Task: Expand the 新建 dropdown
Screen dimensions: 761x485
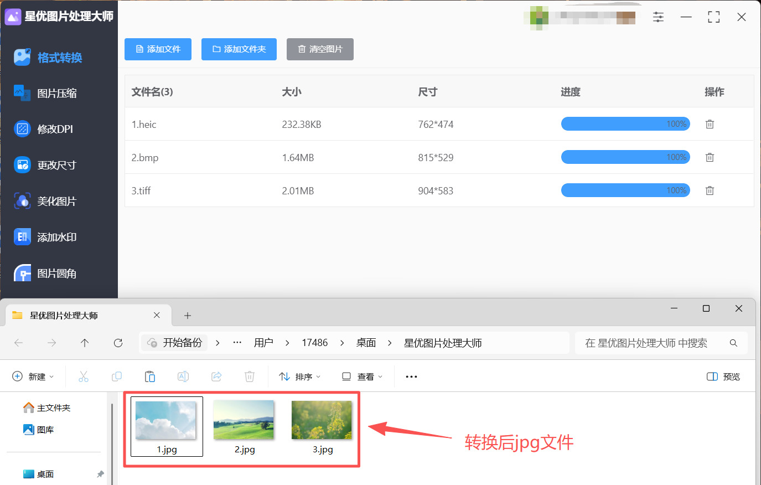Action: (33, 376)
